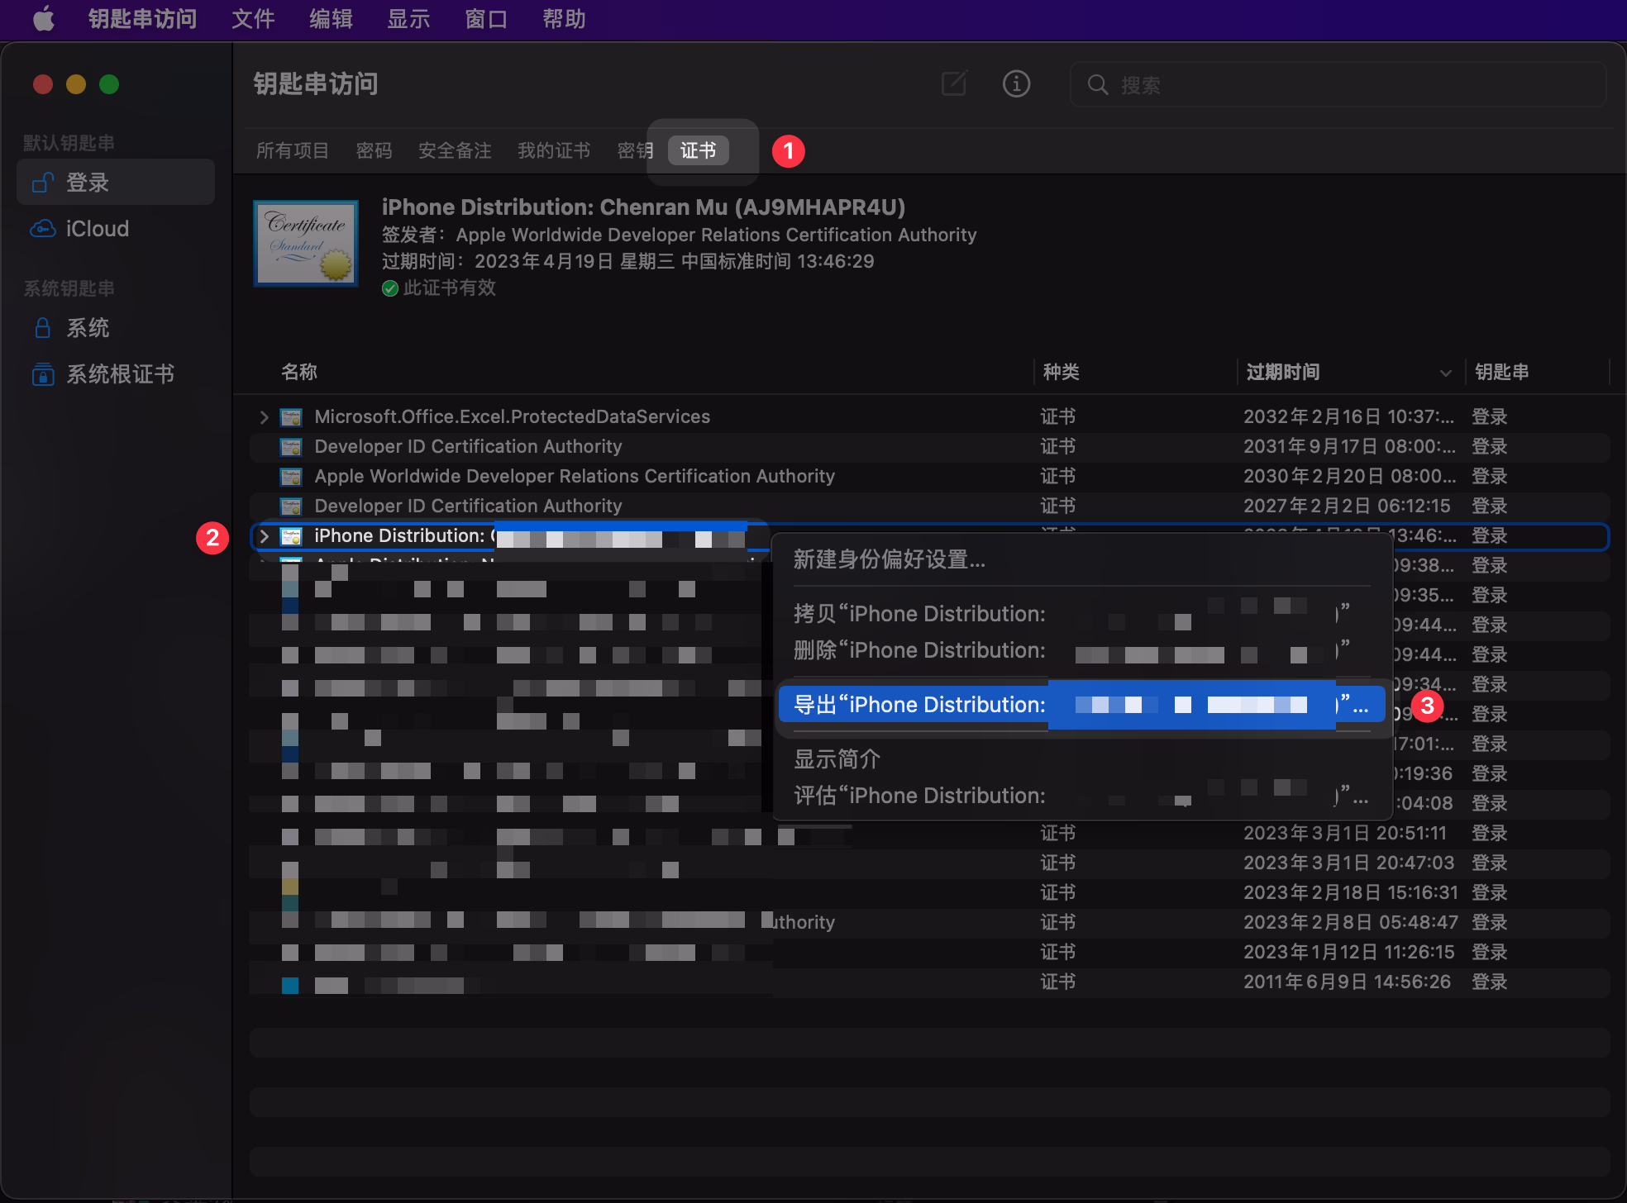The height and width of the screenshot is (1203, 1627).
Task: Switch to the 我的证书 tab
Action: coord(554,150)
